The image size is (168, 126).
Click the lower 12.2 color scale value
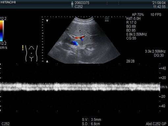(x=3, y=43)
